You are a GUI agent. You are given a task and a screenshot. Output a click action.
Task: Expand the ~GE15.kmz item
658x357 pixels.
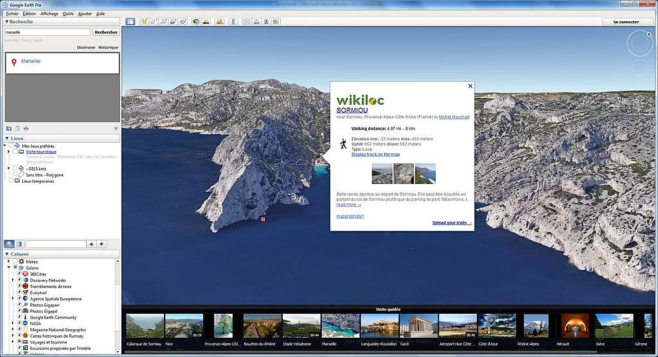(x=9, y=168)
